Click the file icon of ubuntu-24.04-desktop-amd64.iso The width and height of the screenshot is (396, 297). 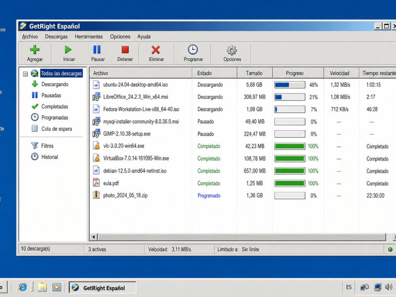click(x=96, y=85)
